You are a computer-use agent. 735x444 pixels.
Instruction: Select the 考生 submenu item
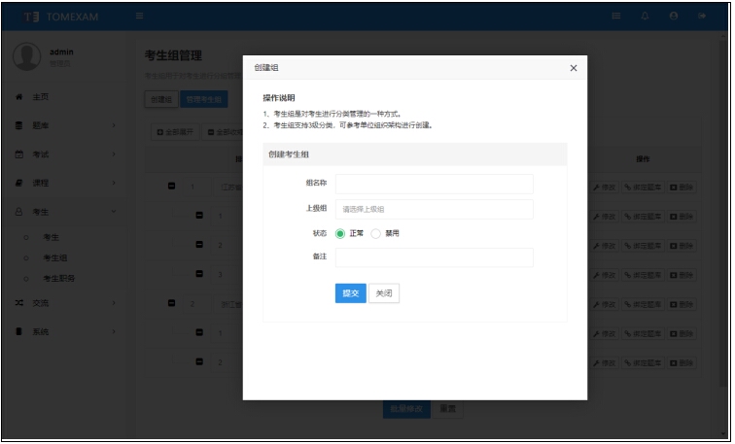point(51,237)
